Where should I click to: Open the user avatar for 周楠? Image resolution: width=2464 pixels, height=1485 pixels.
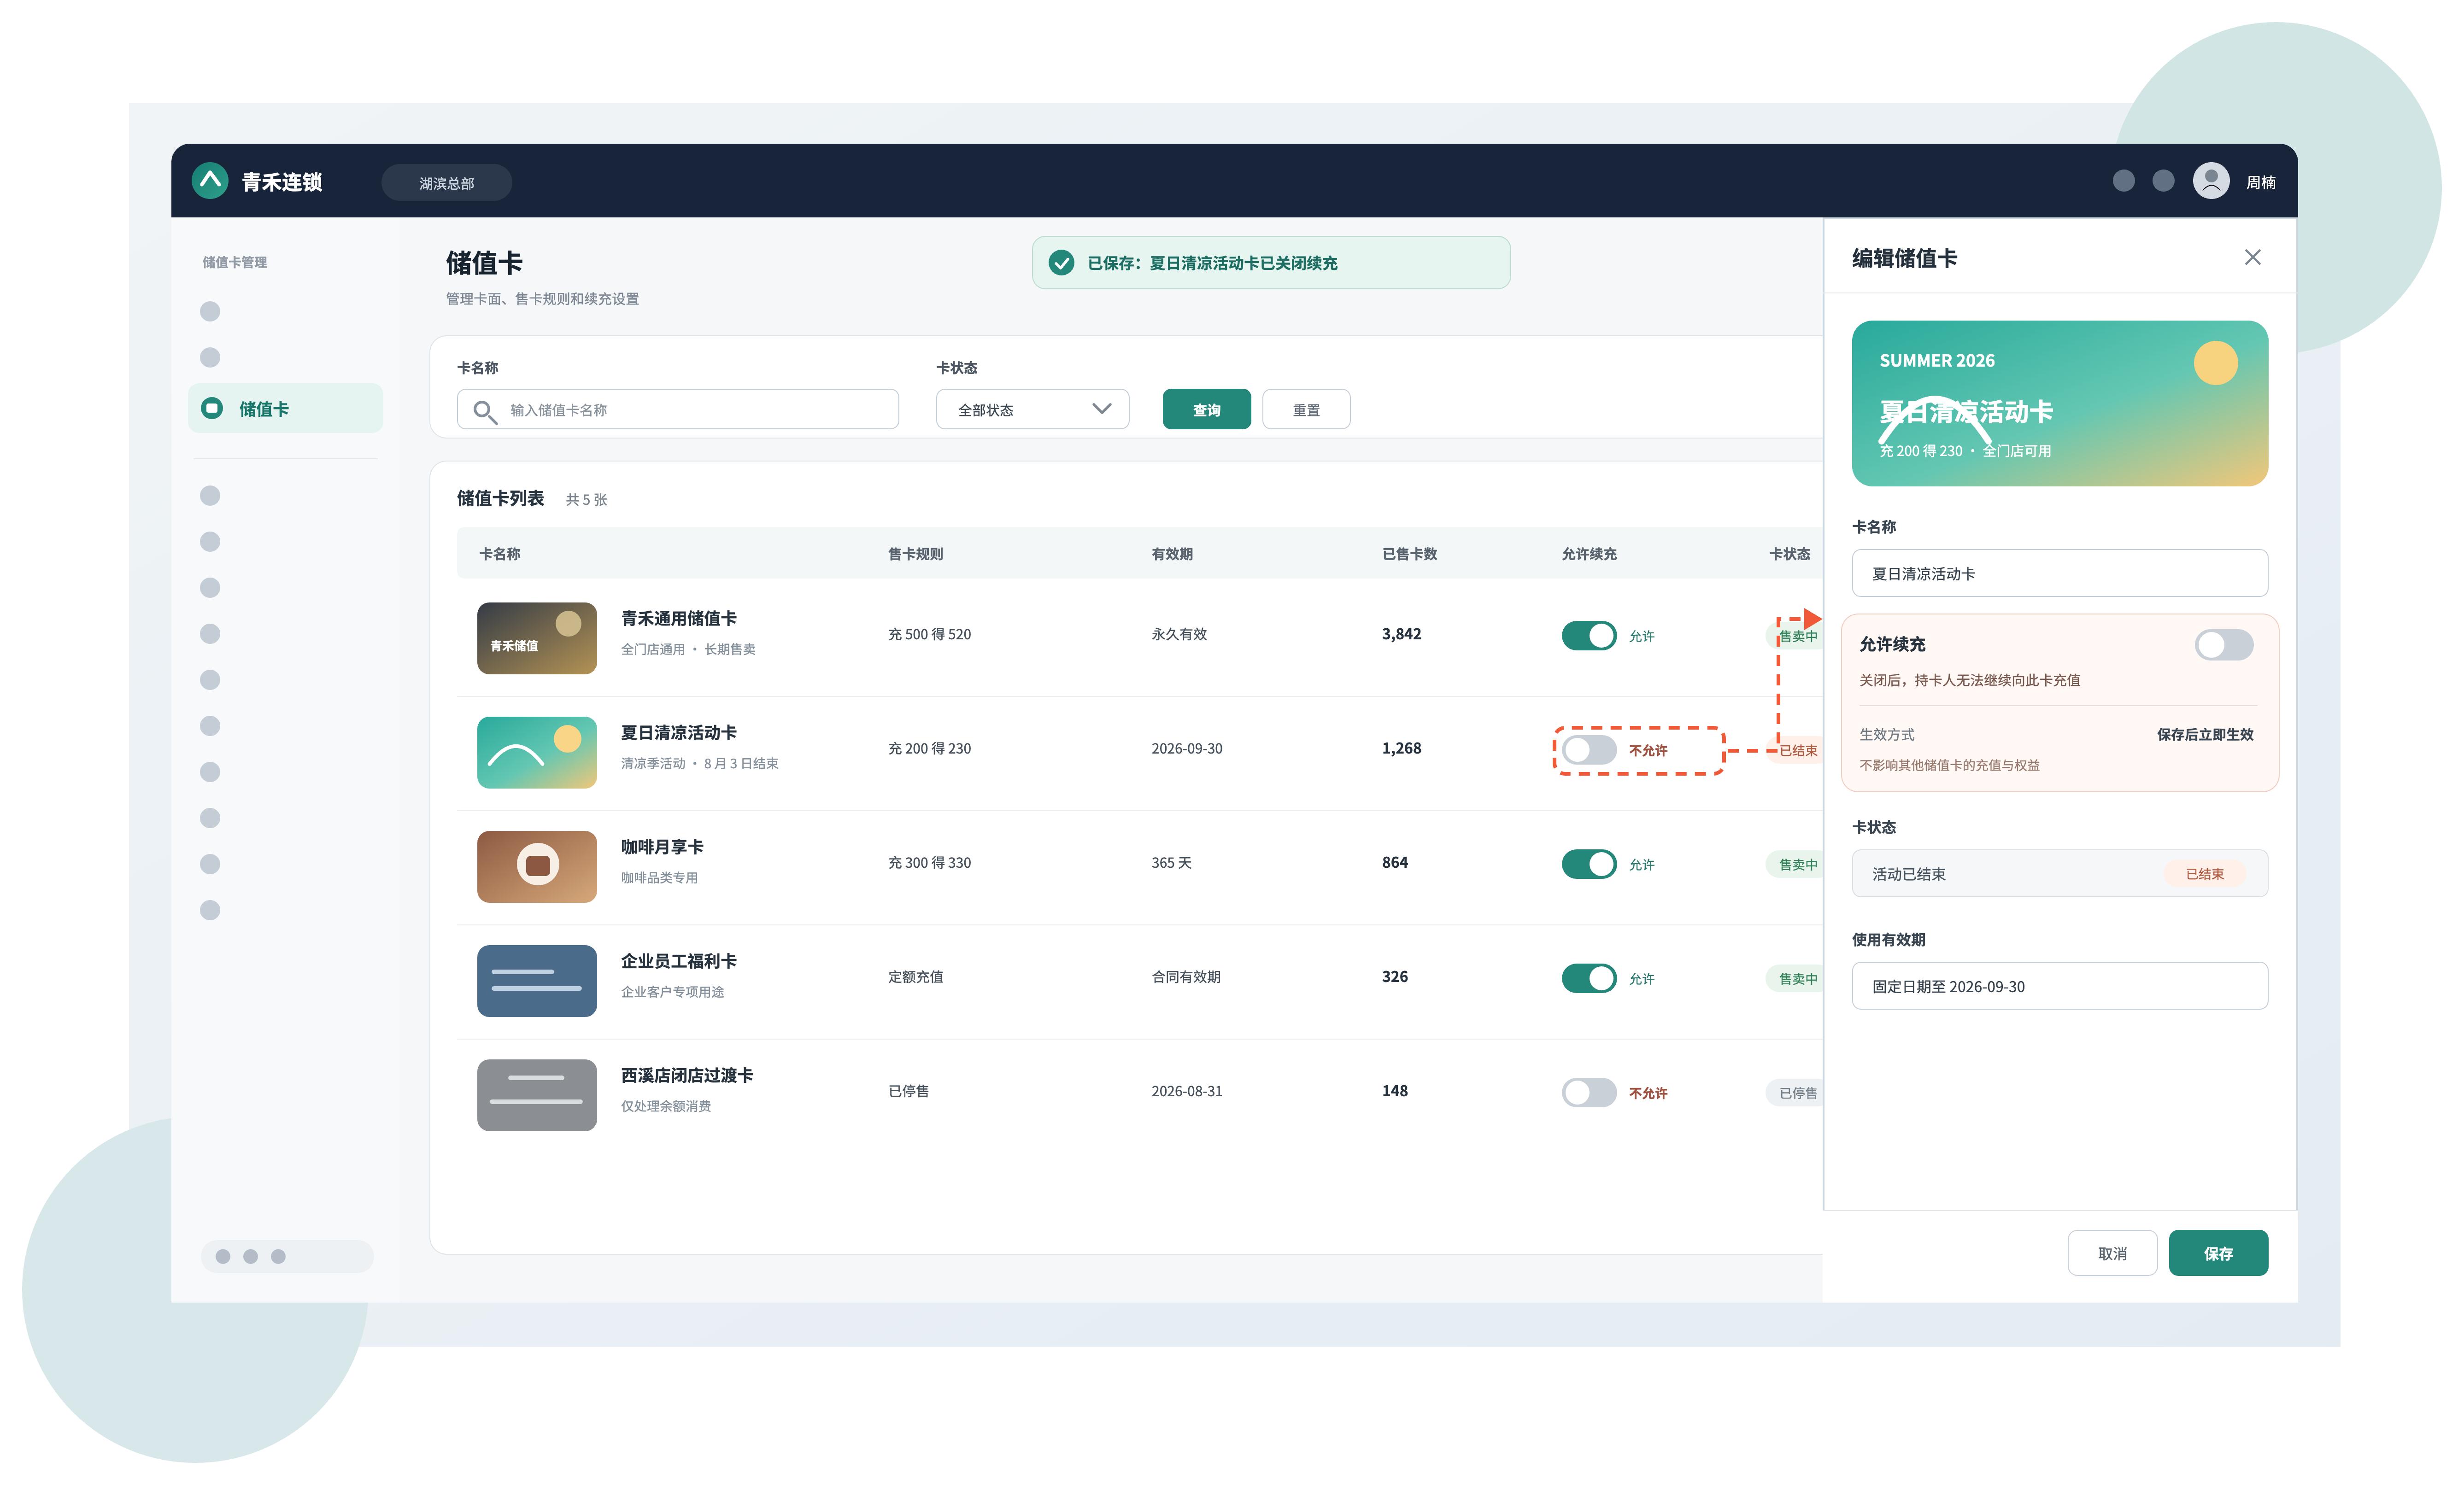tap(2211, 181)
